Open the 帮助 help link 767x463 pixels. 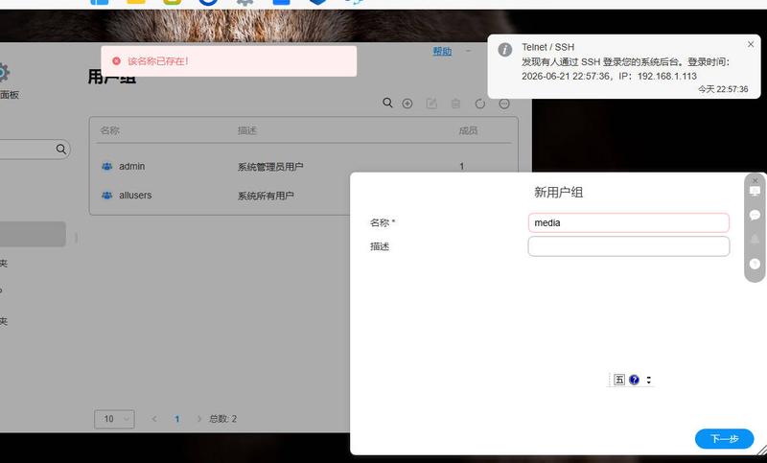point(442,51)
